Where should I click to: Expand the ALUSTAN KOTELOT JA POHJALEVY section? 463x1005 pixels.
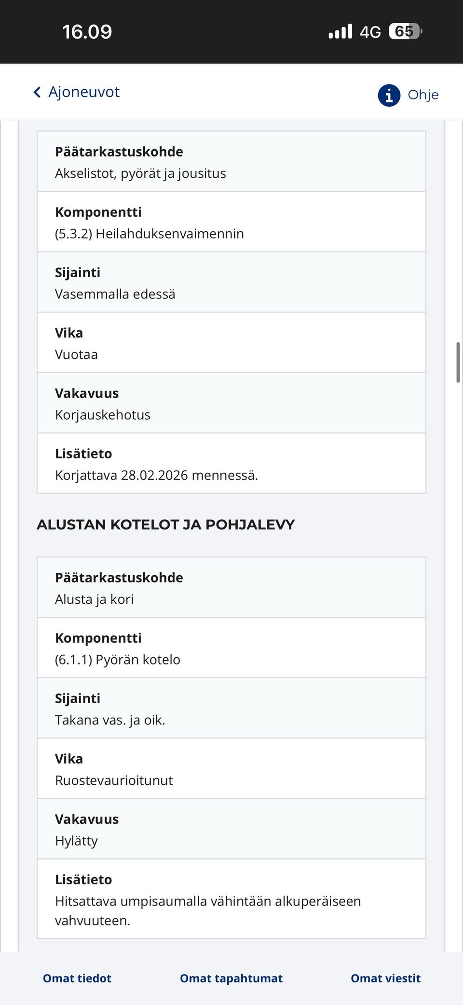coord(166,524)
